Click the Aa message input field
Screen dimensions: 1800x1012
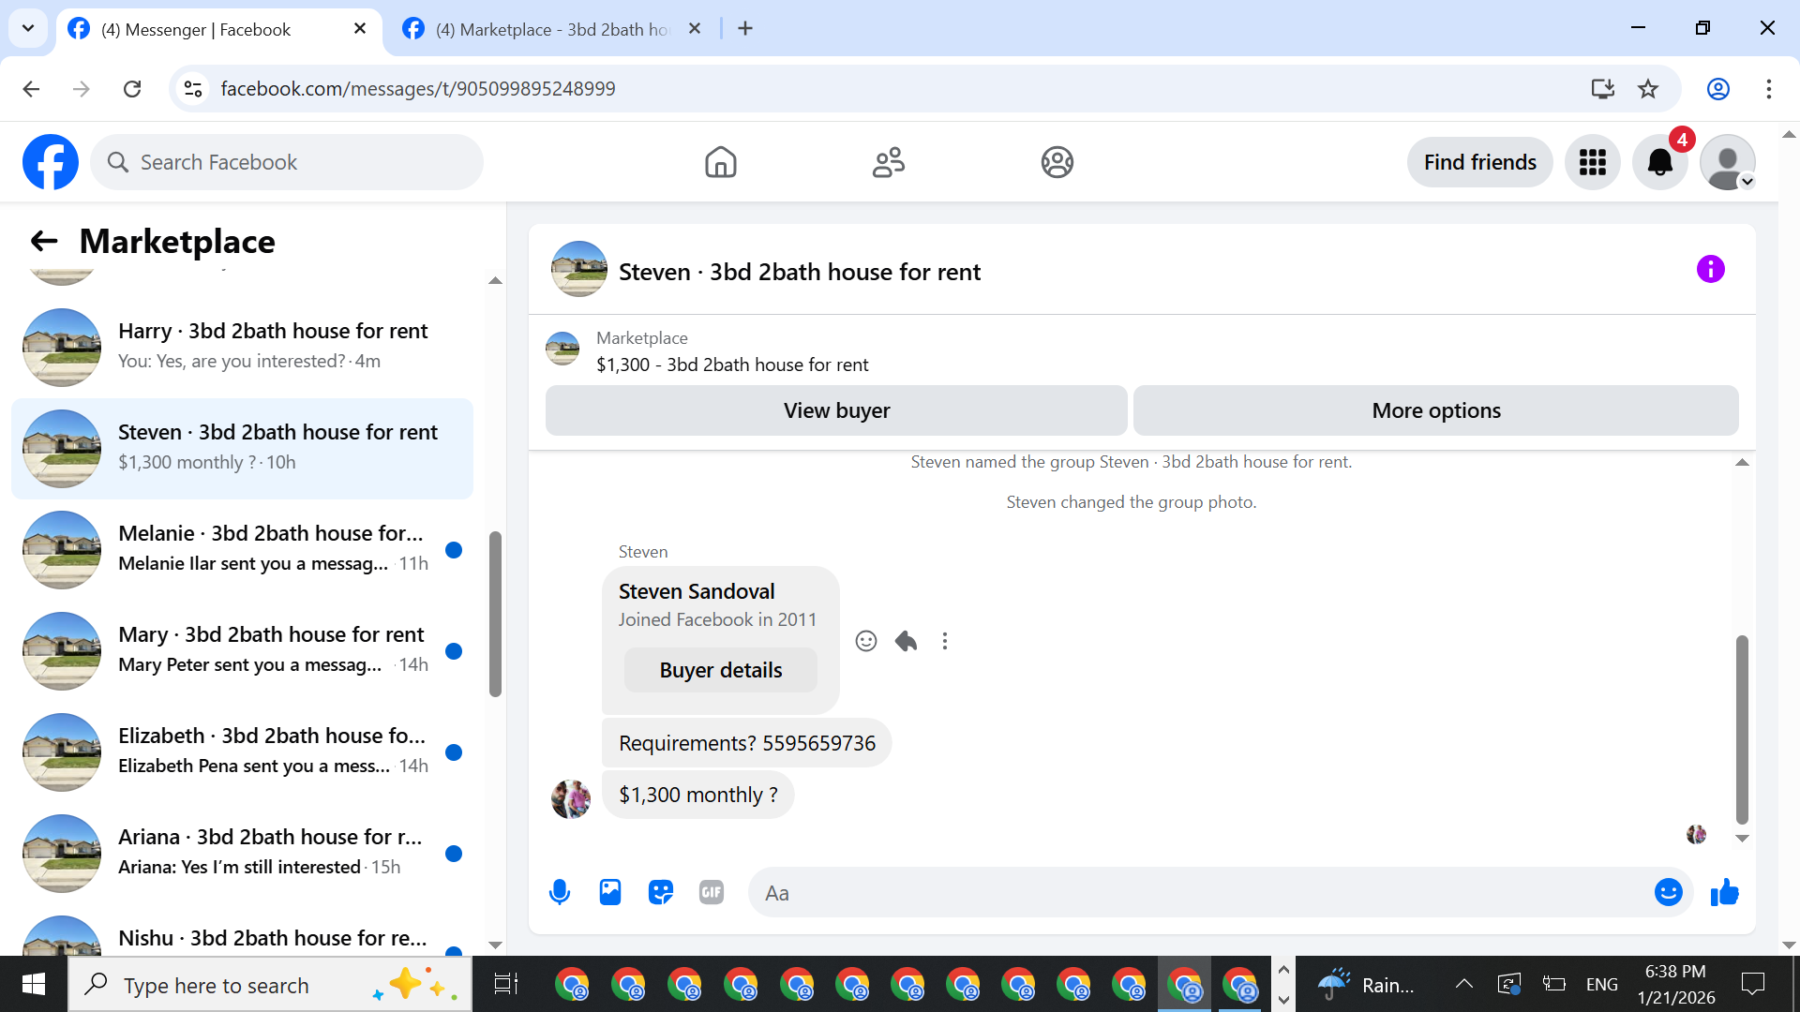click(1200, 892)
